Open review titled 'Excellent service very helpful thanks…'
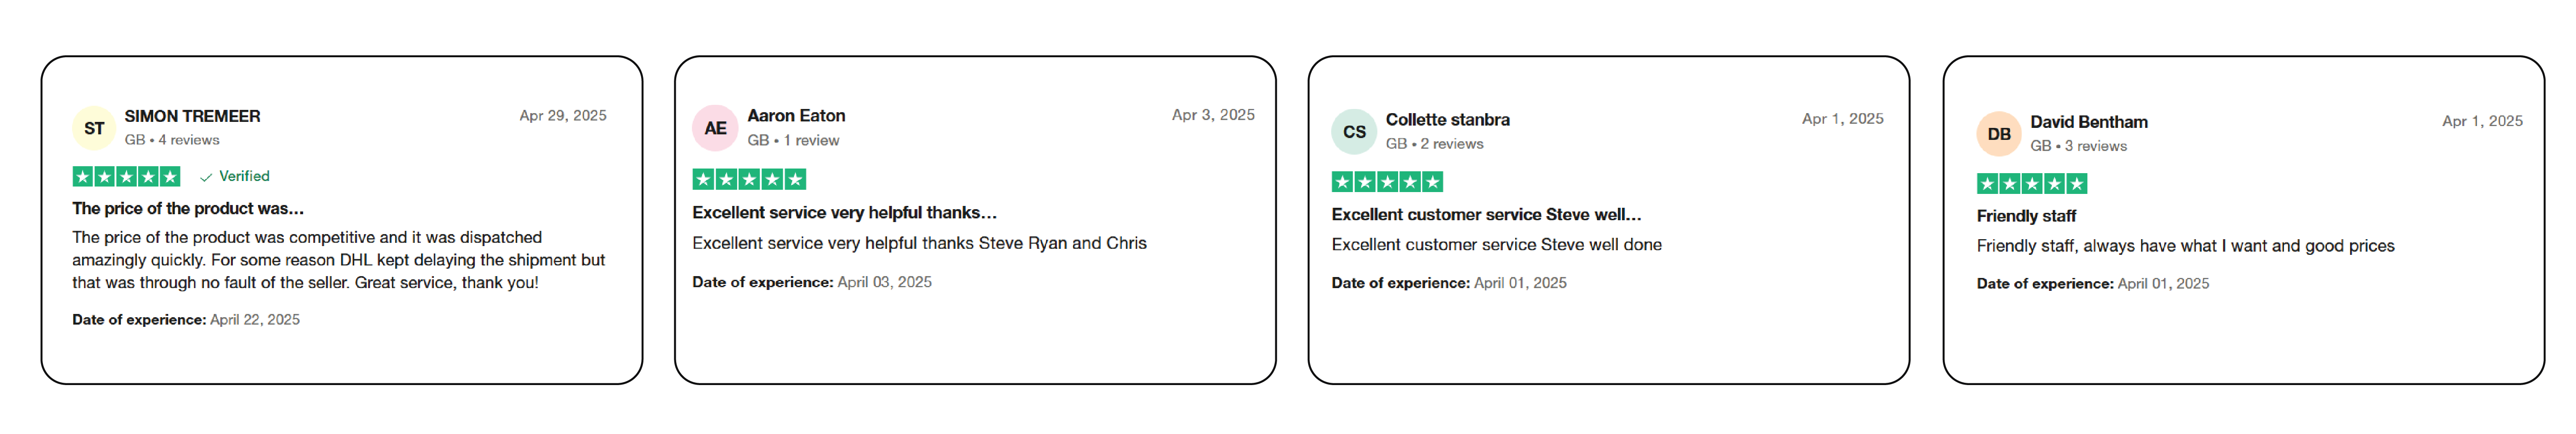 tap(844, 213)
